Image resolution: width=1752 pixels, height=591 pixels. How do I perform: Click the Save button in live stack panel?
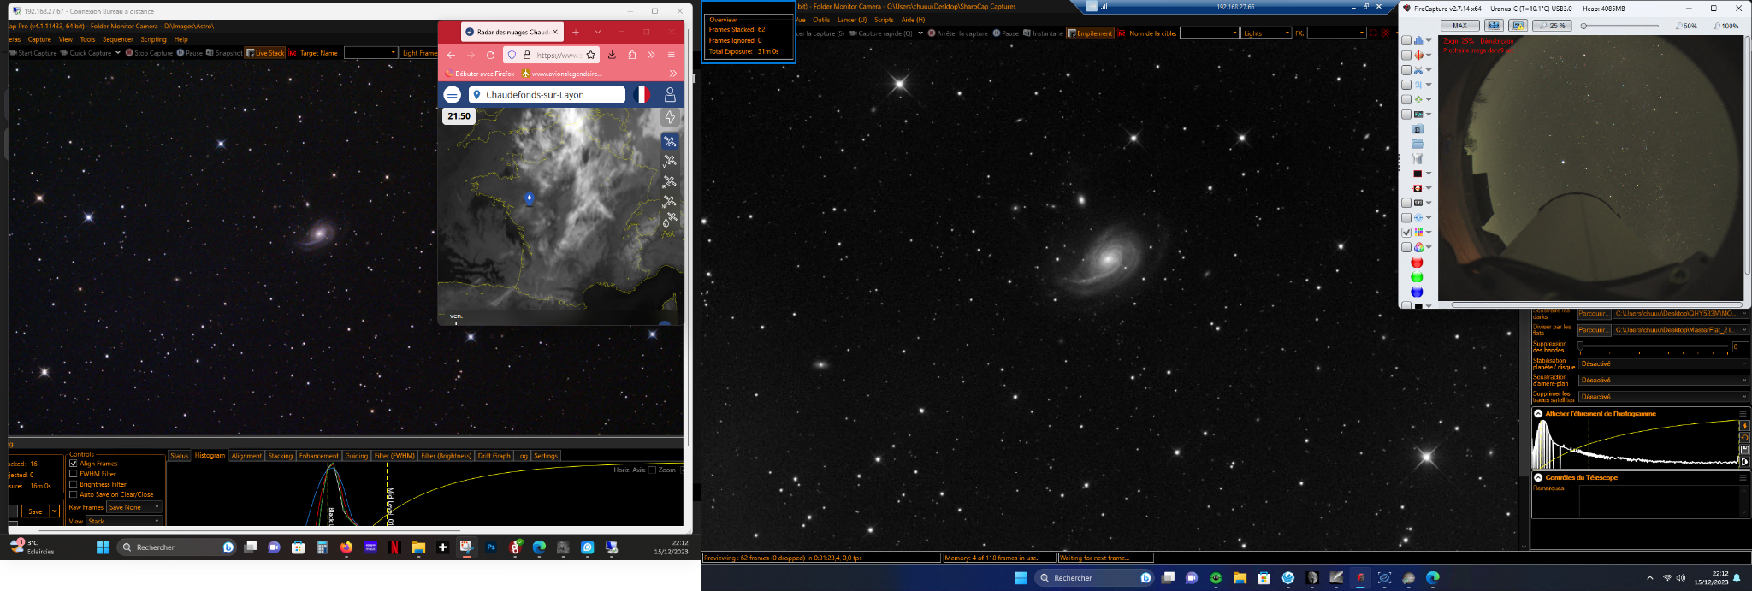click(x=35, y=511)
